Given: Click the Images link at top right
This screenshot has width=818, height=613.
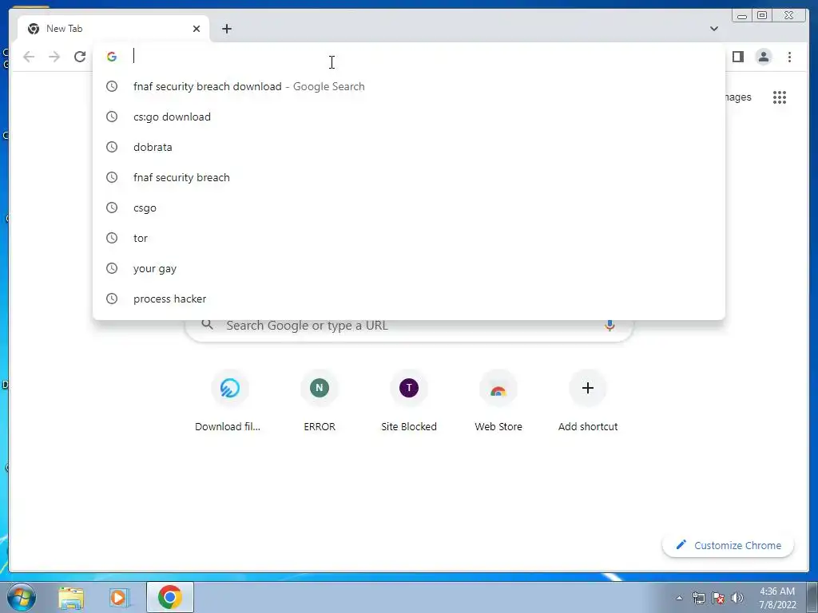Looking at the screenshot, I should pos(738,97).
